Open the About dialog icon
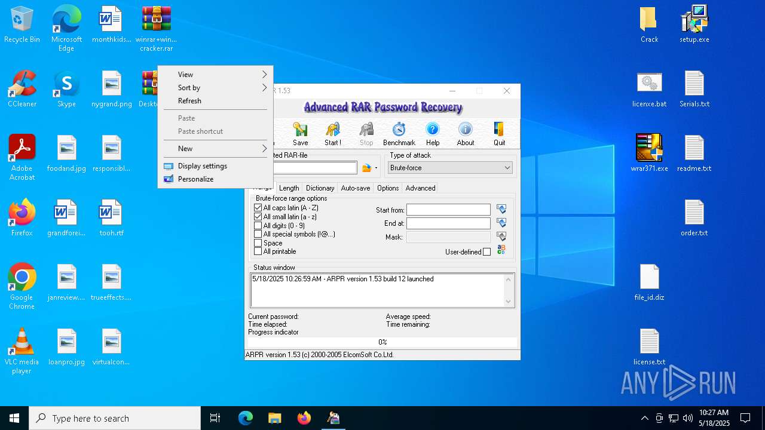765x430 pixels. (x=466, y=134)
